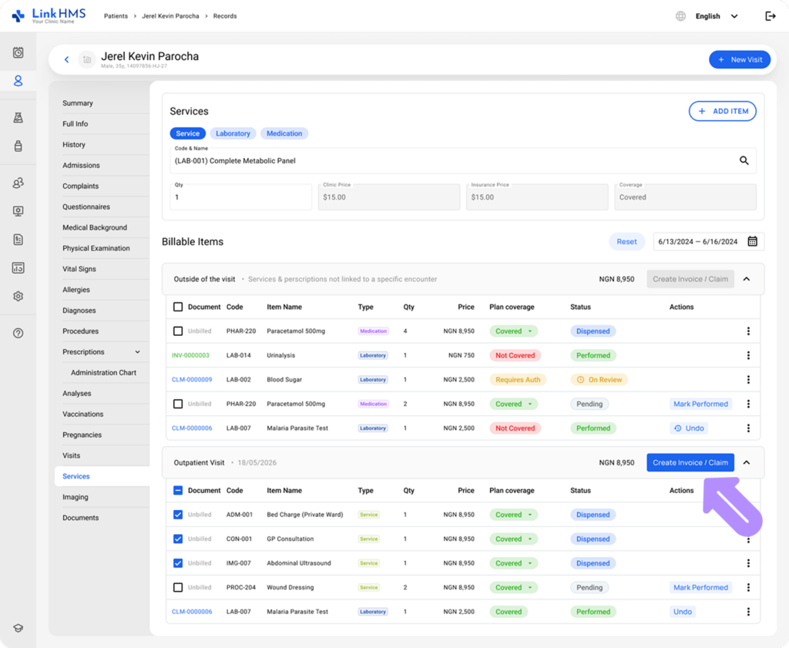
Task: Click the blue Create Invoice / Claim button
Action: coord(690,462)
